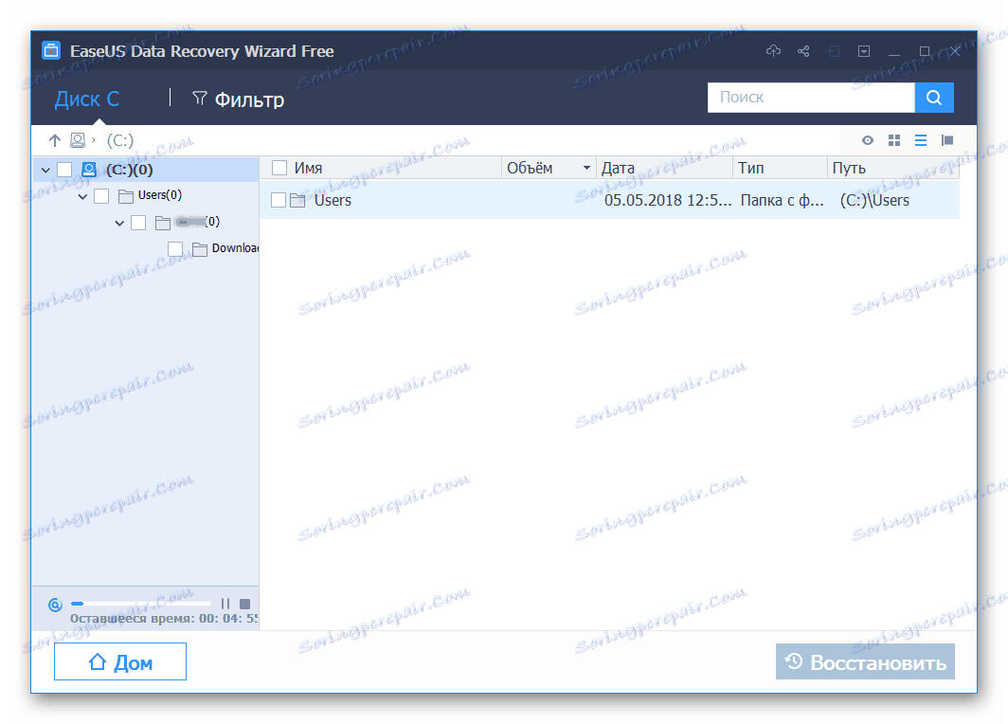Stop the scan
This screenshot has width=1008, height=724.
click(x=245, y=604)
